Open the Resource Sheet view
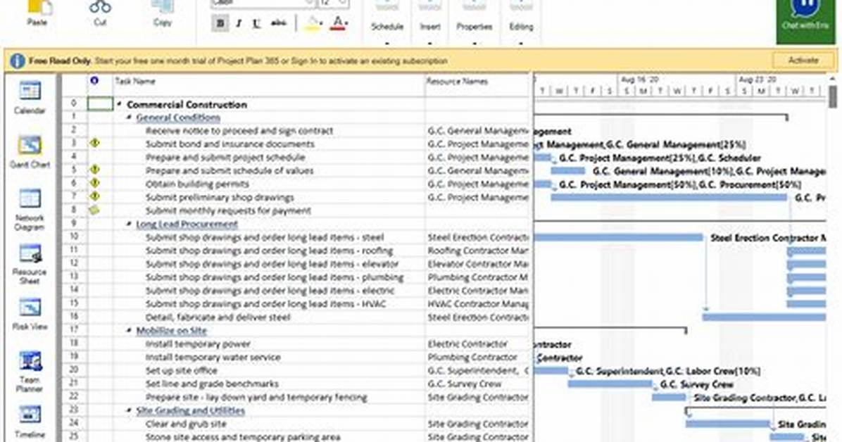 [30, 264]
